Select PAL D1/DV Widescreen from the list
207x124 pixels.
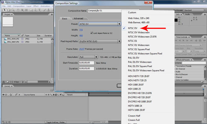coord(142,62)
